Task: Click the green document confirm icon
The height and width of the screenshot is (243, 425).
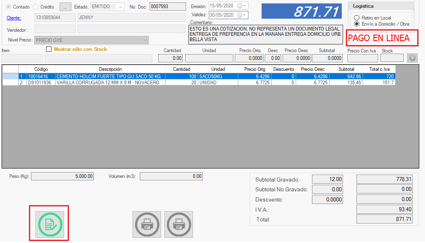Action: [x=49, y=224]
